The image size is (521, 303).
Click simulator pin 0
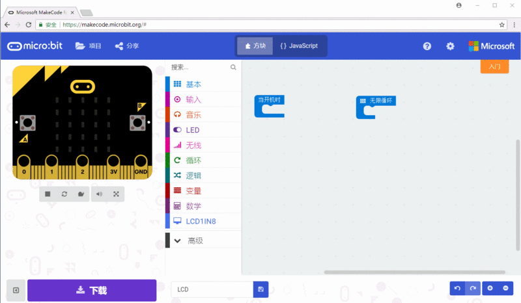[24, 166]
